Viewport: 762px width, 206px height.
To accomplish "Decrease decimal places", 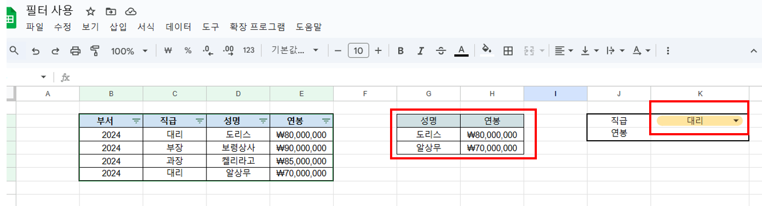I will tap(208, 50).
